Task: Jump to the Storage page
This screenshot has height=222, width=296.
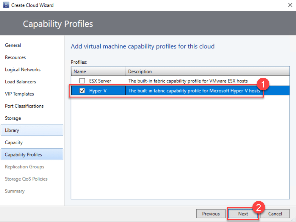Action: pyautogui.click(x=13, y=118)
